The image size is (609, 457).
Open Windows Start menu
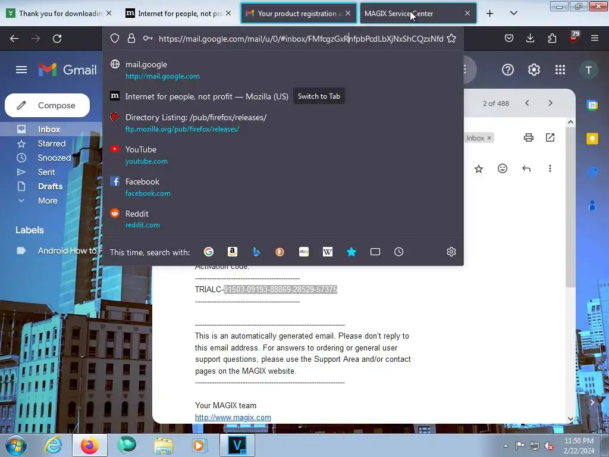(x=16, y=445)
